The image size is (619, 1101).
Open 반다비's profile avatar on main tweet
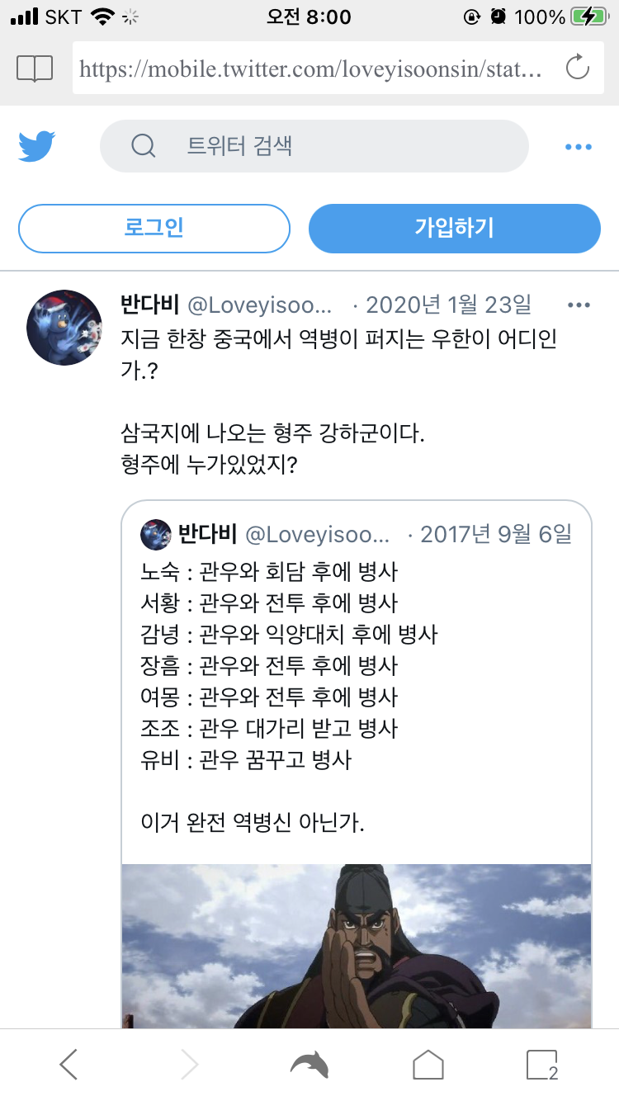pyautogui.click(x=65, y=328)
